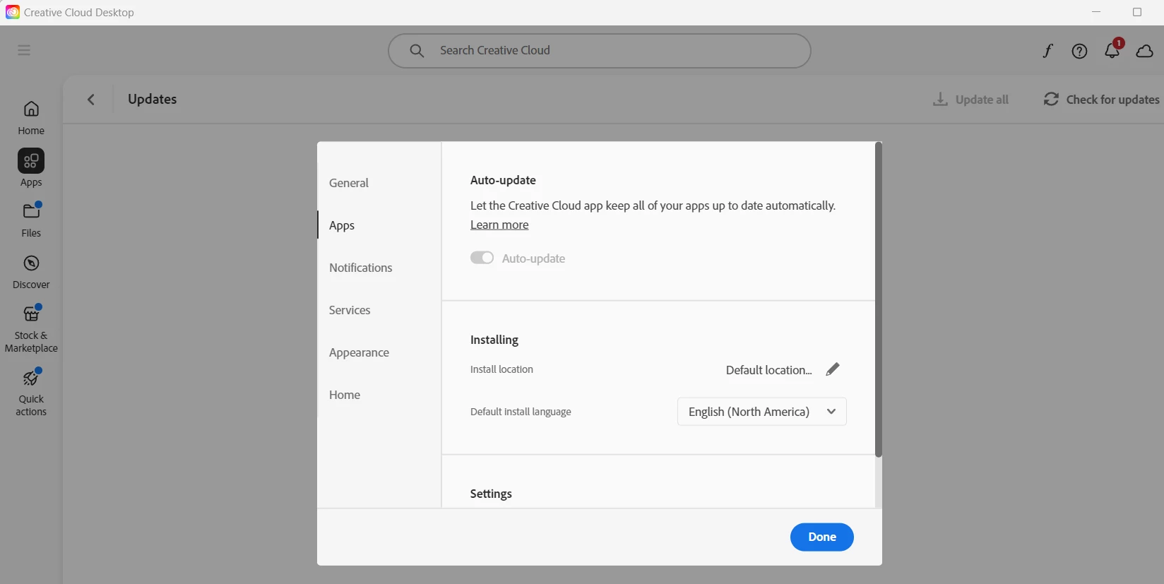Open Stock & Marketplace in sidebar

pyautogui.click(x=31, y=329)
